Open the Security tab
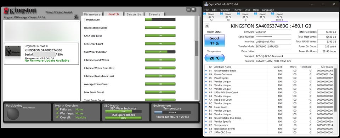This screenshot has width=340, height=138. pyautogui.click(x=134, y=14)
